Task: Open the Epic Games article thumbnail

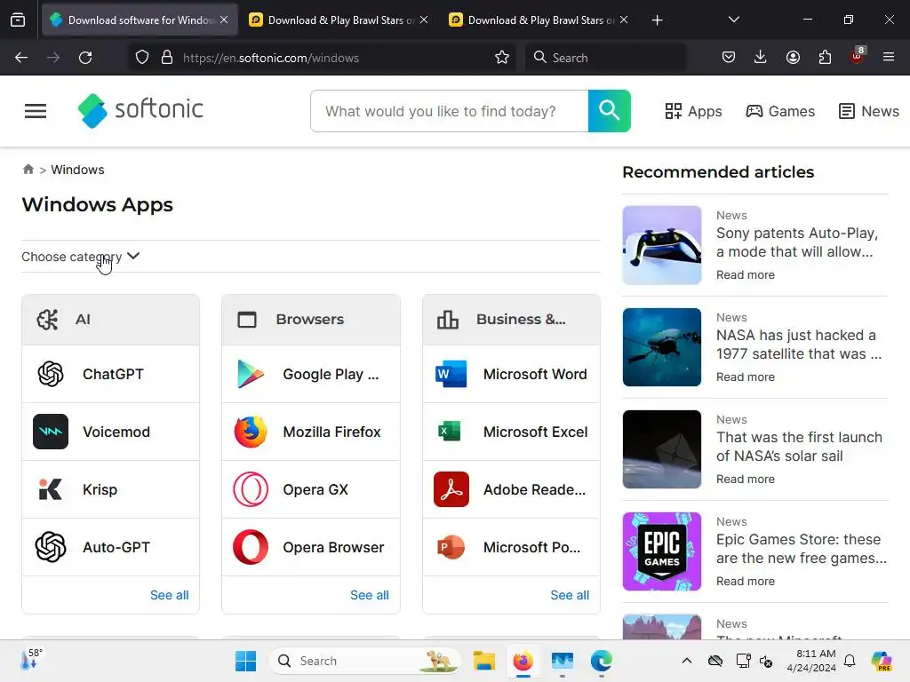Action: coord(661,551)
